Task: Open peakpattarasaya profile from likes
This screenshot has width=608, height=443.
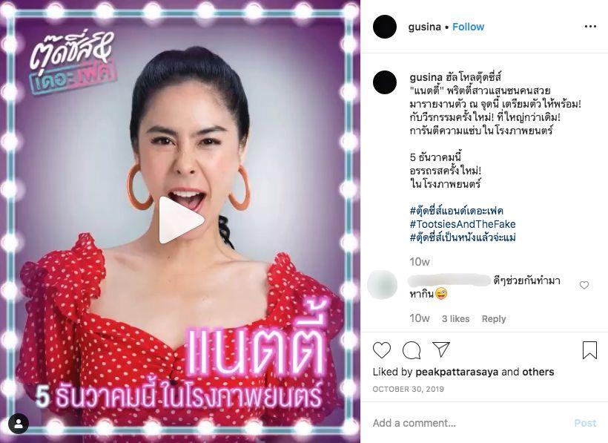Action: coord(457,372)
